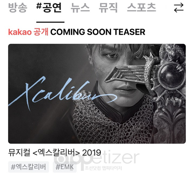Viewport: 195px width, 174px height.
Task: Select the #EMK hashtag chip
Action: point(65,167)
